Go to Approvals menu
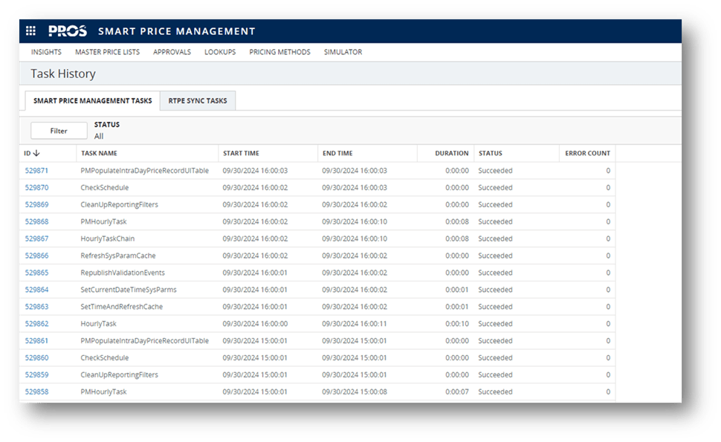This screenshot has height=442, width=721. click(x=172, y=52)
